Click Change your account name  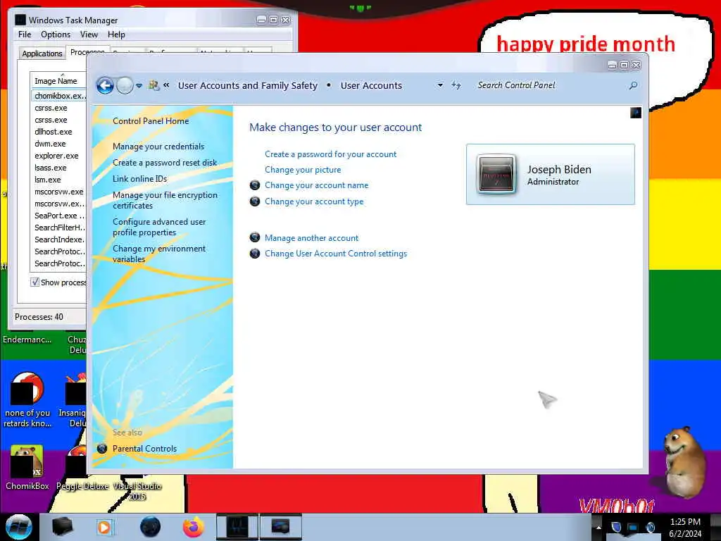316,185
